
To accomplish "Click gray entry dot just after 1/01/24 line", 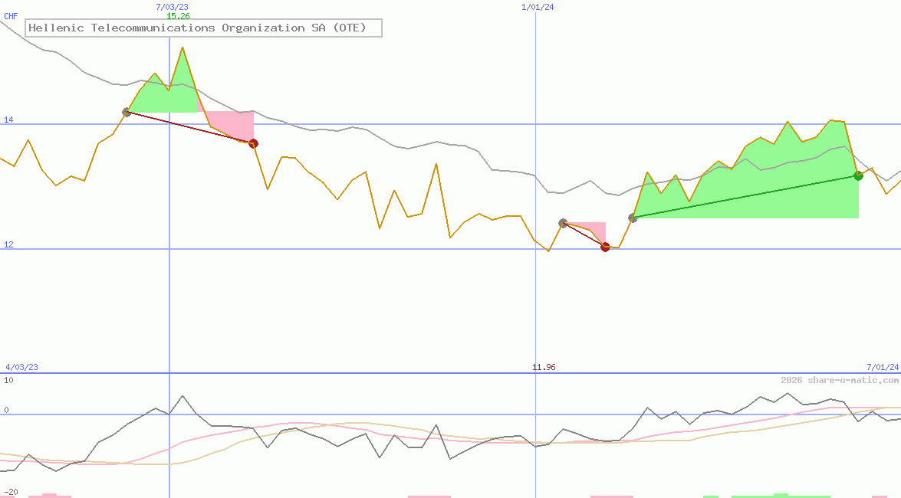I will coord(563,223).
